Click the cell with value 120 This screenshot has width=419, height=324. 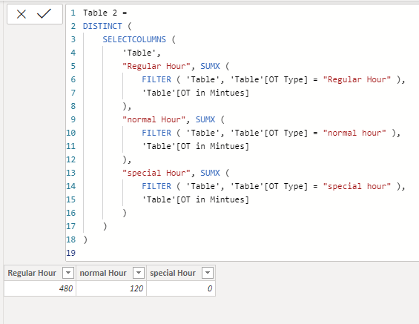(x=111, y=288)
